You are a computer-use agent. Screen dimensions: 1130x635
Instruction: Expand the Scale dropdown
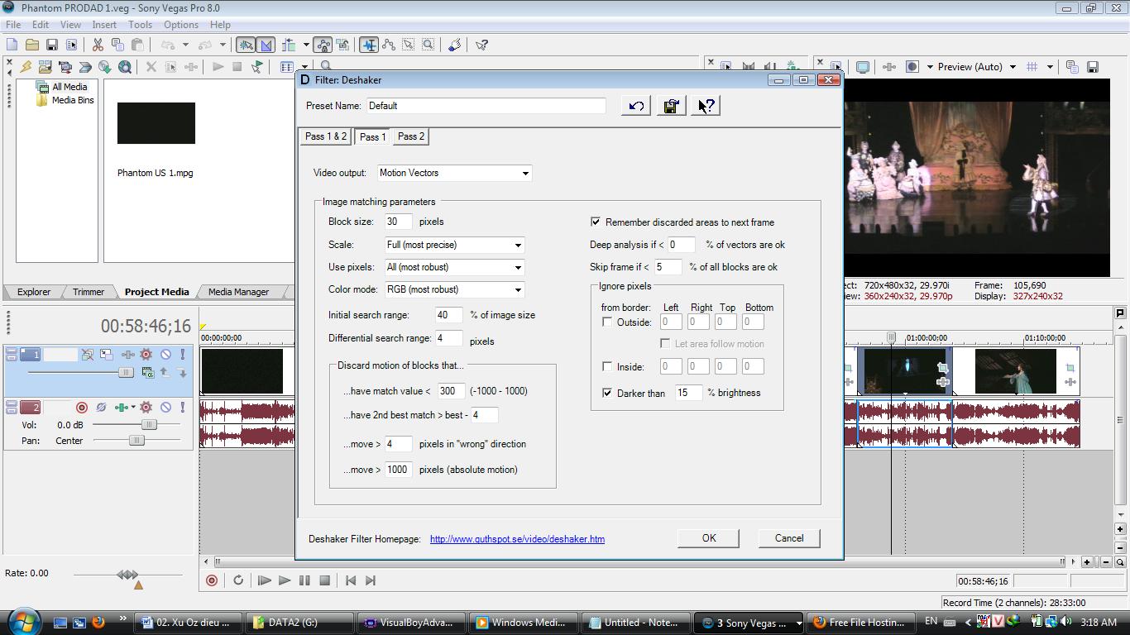(x=518, y=245)
